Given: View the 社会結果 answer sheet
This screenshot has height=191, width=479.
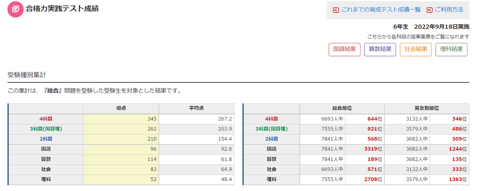Looking at the screenshot, I should (416, 49).
